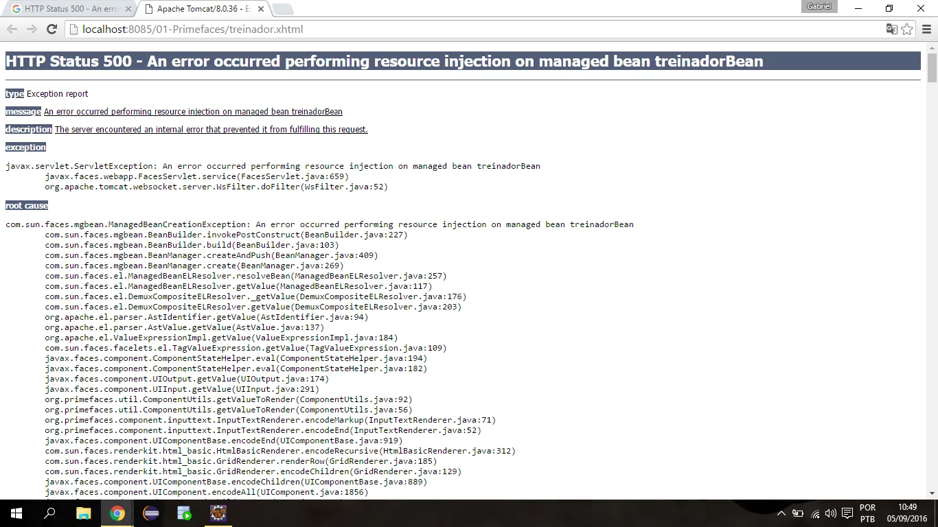The image size is (938, 527).
Task: Click the Chrome icon in the taskbar
Action: point(117,513)
